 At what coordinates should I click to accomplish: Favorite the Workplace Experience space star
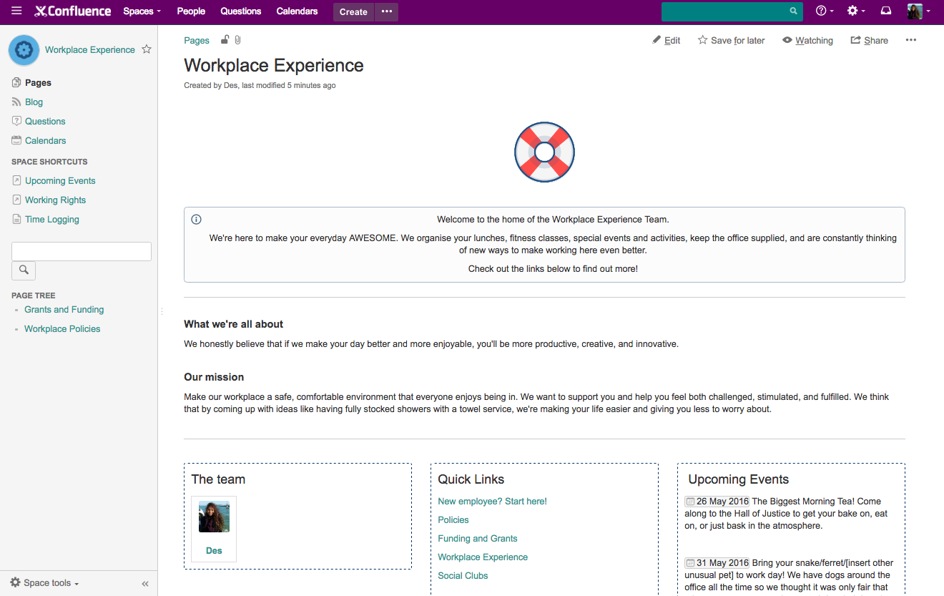[x=147, y=50]
